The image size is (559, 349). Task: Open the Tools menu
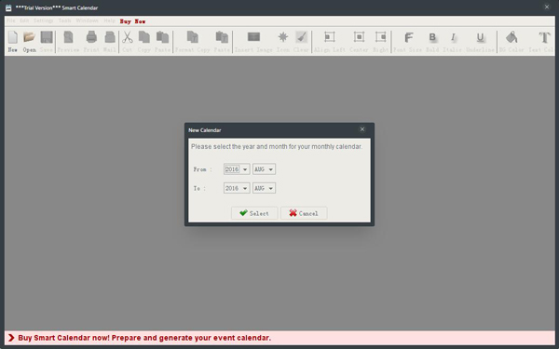tap(65, 20)
